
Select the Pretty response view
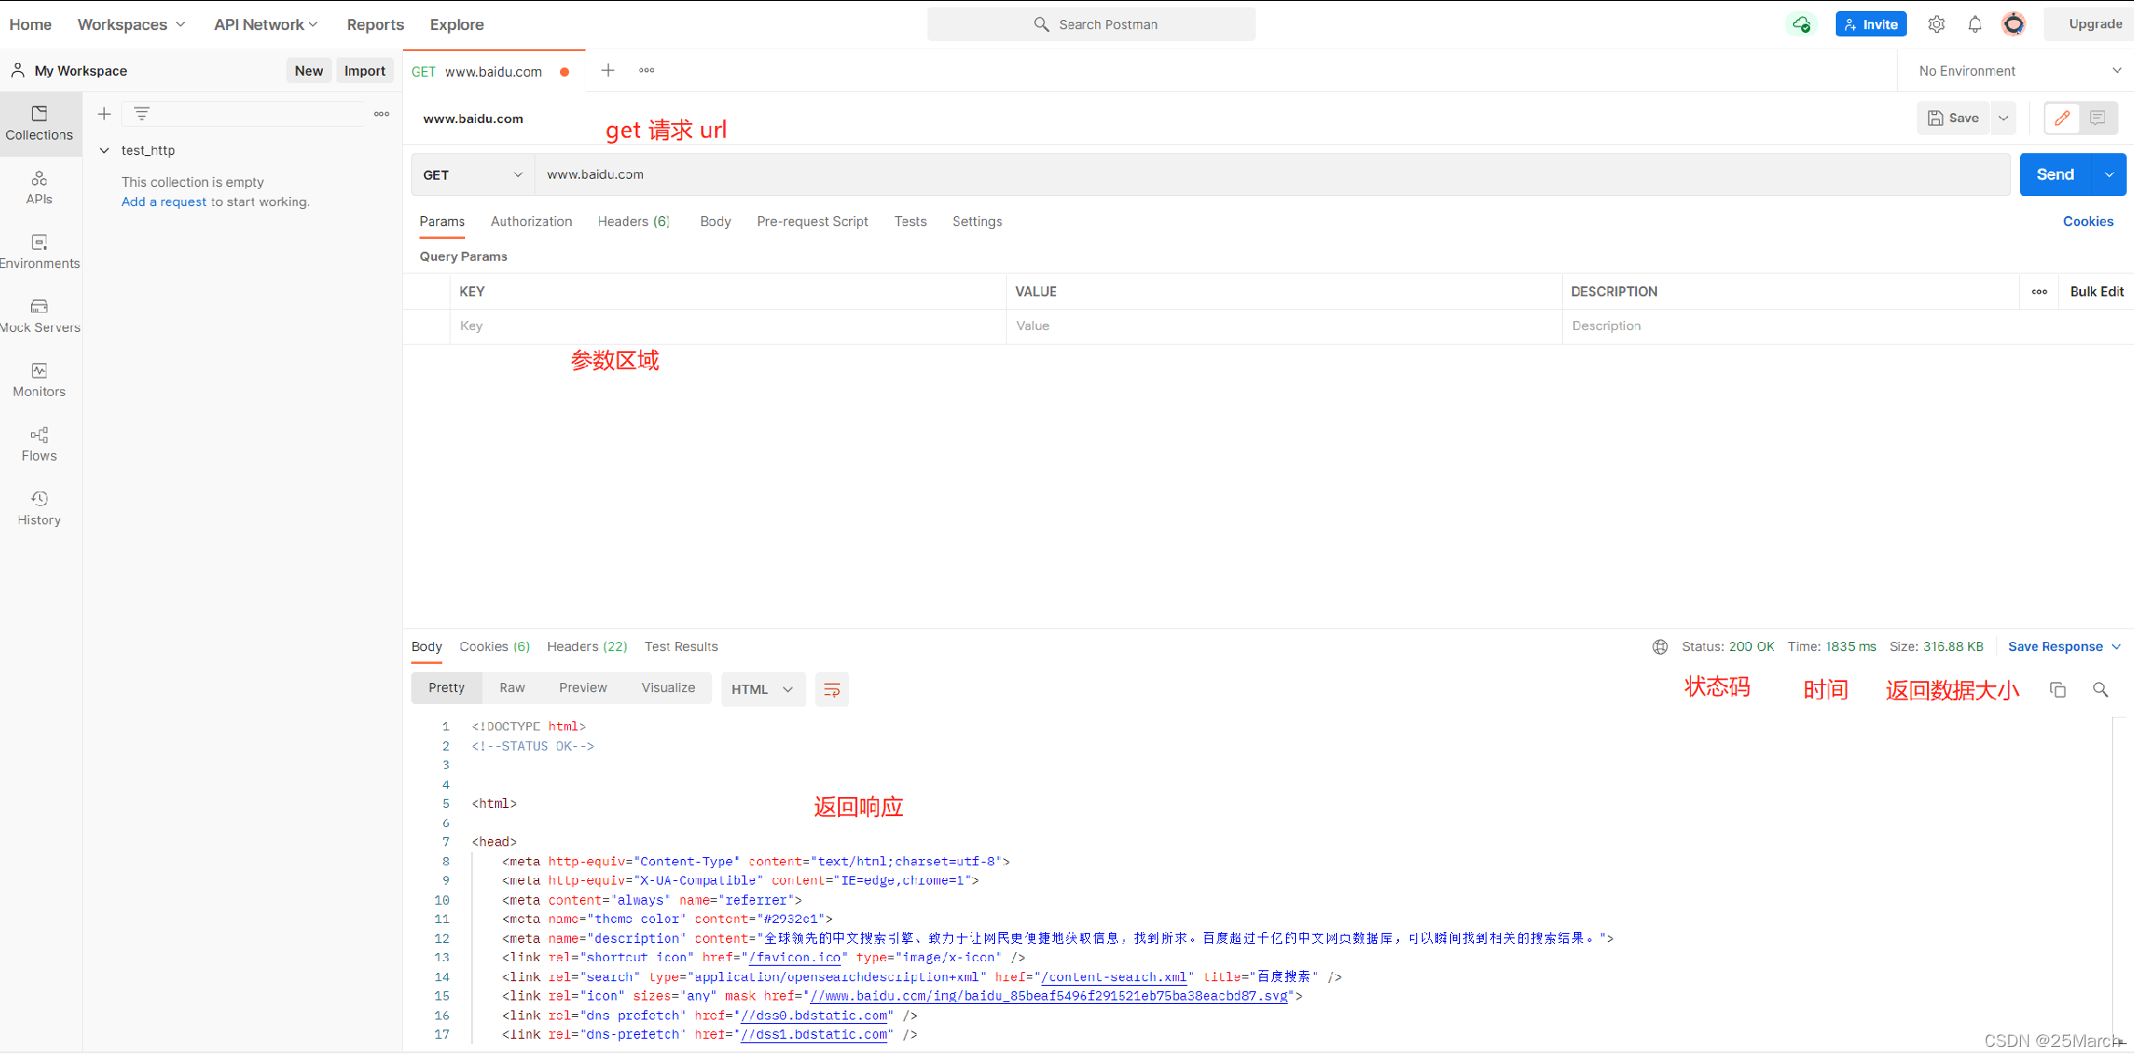coord(447,688)
